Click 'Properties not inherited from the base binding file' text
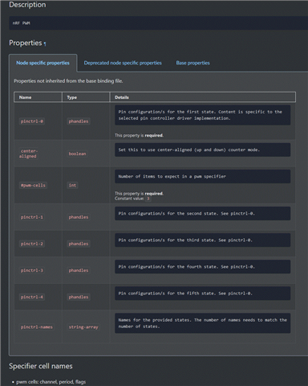Image resolution: width=308 pixels, height=386 pixels. pos(68,81)
